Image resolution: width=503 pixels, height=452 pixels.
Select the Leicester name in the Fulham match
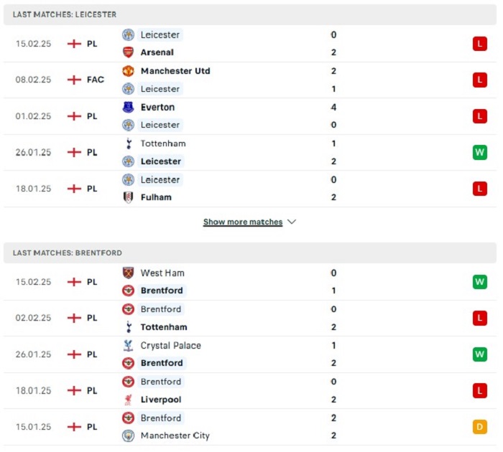[160, 179]
